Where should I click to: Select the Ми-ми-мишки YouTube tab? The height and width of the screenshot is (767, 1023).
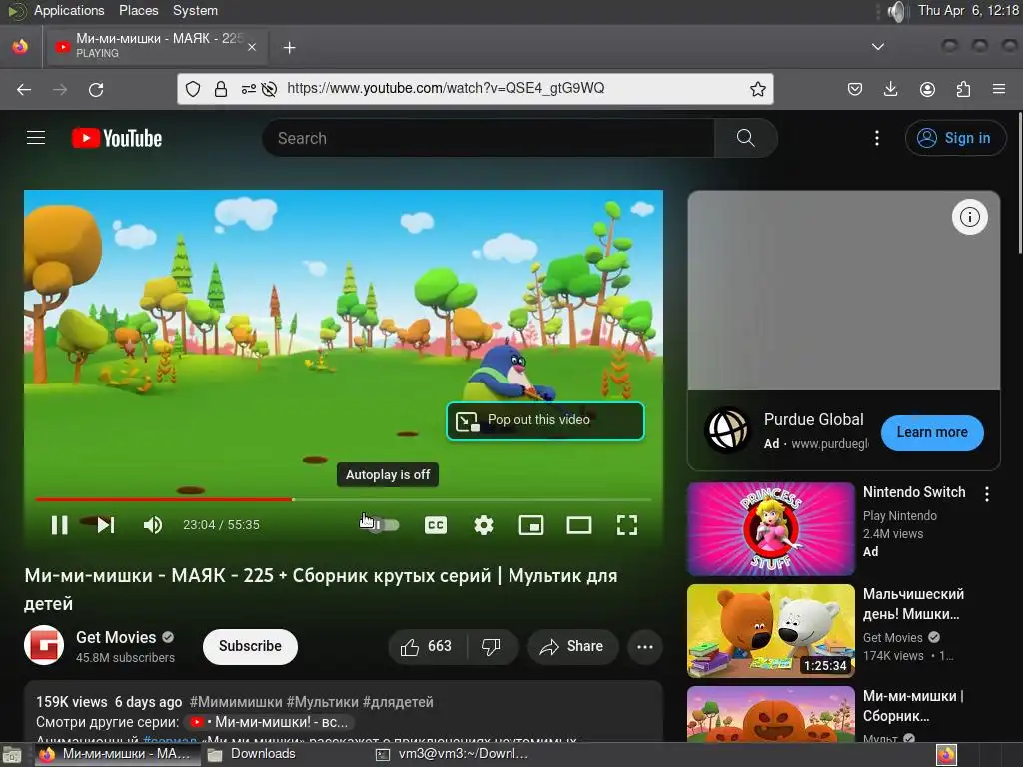tap(155, 46)
